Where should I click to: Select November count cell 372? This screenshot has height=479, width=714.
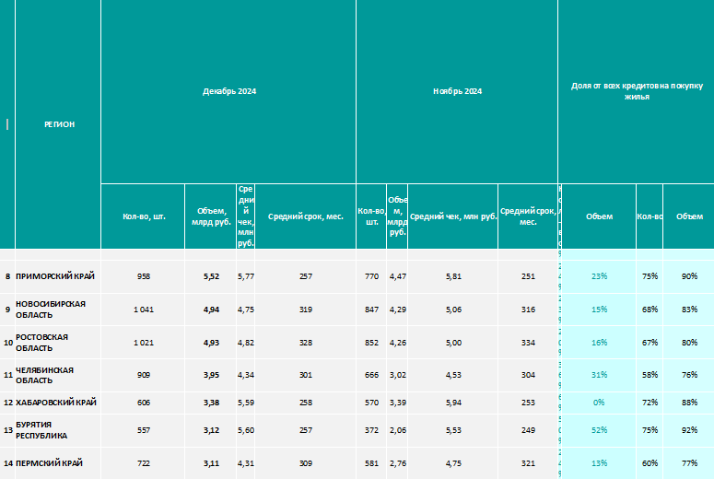pyautogui.click(x=371, y=430)
